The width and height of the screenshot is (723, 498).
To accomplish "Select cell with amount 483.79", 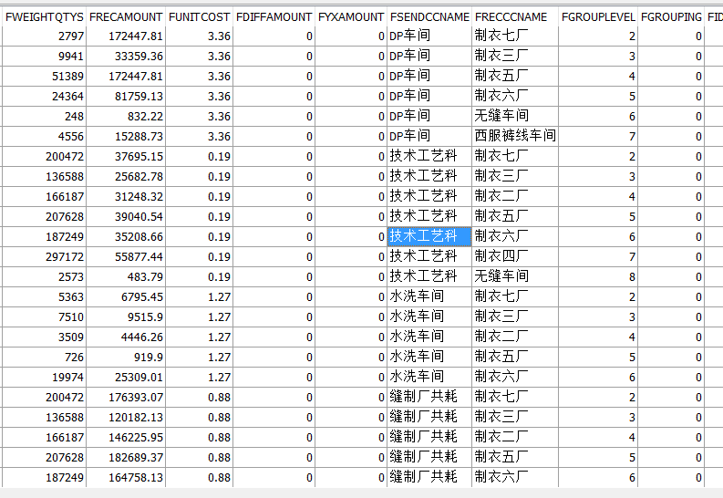I will pyautogui.click(x=126, y=276).
